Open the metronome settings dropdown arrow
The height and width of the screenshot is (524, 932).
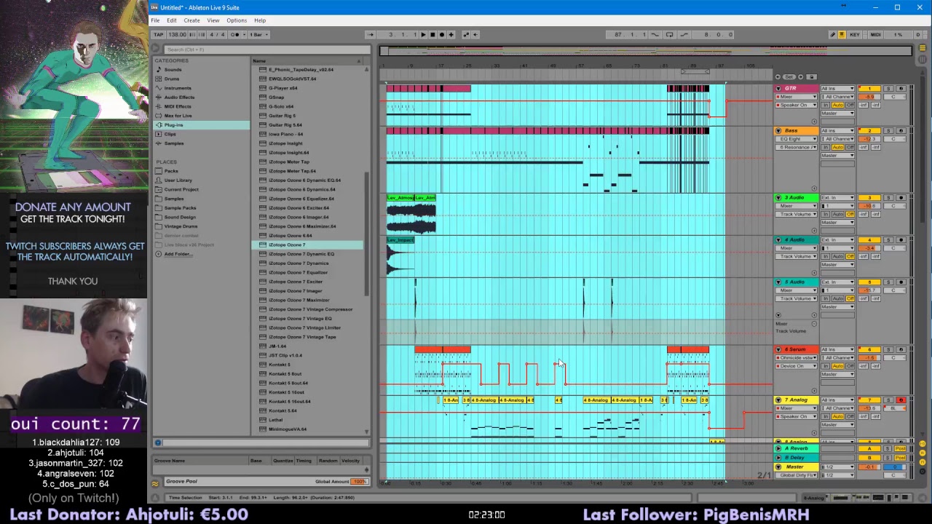(x=242, y=34)
